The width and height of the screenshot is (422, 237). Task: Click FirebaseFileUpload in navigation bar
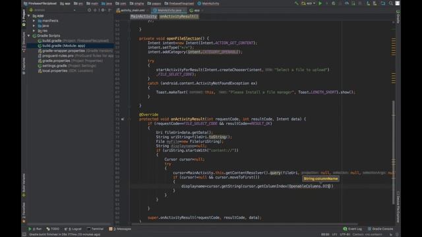pyautogui.click(x=40, y=3)
